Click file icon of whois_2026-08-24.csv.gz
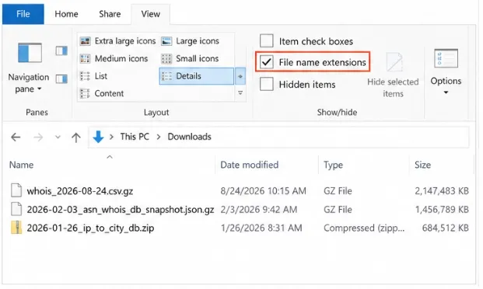The height and width of the screenshot is (289, 483). pos(16,190)
